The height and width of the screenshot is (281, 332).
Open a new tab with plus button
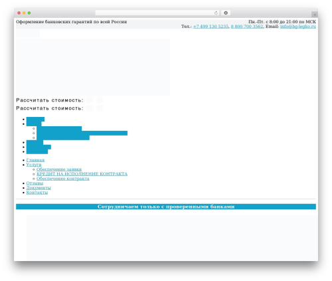coord(315,15)
